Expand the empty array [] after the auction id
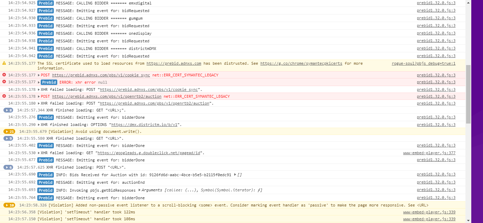The width and height of the screenshot is (483, 223). click(235, 175)
